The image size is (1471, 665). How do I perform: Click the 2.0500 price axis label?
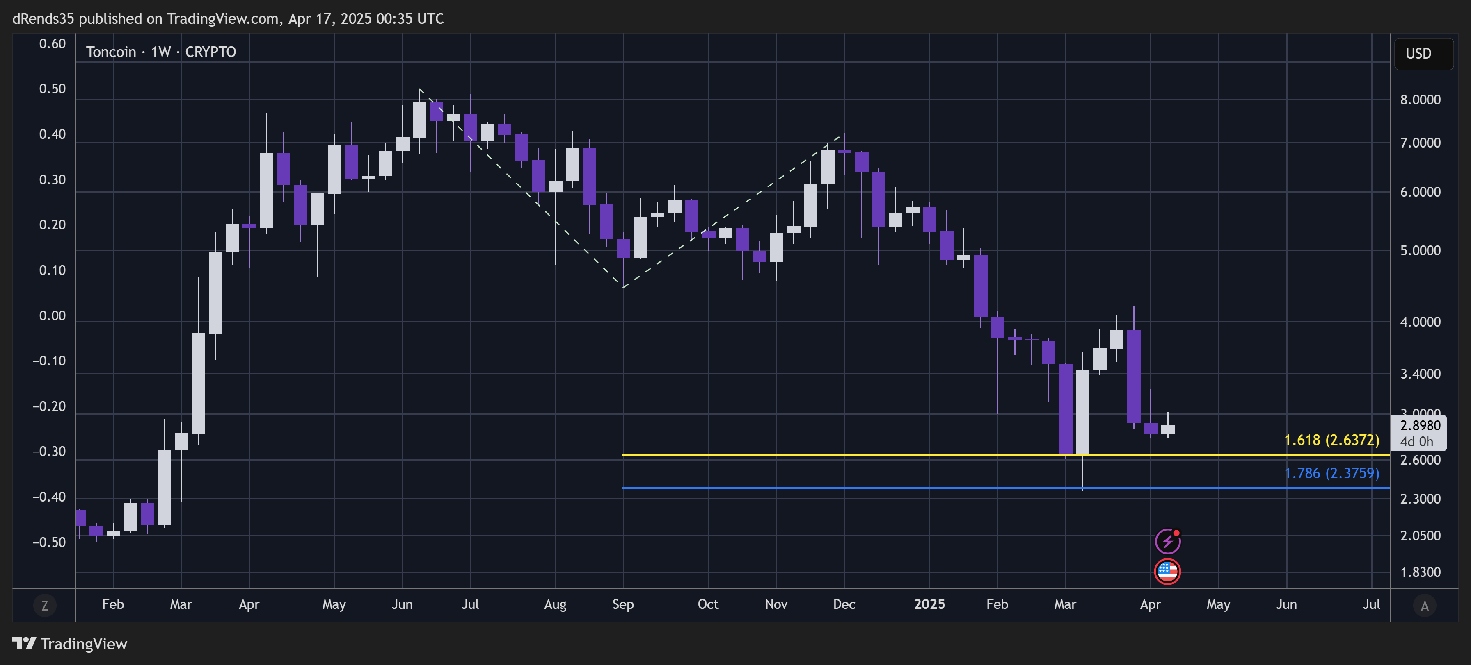point(1420,536)
